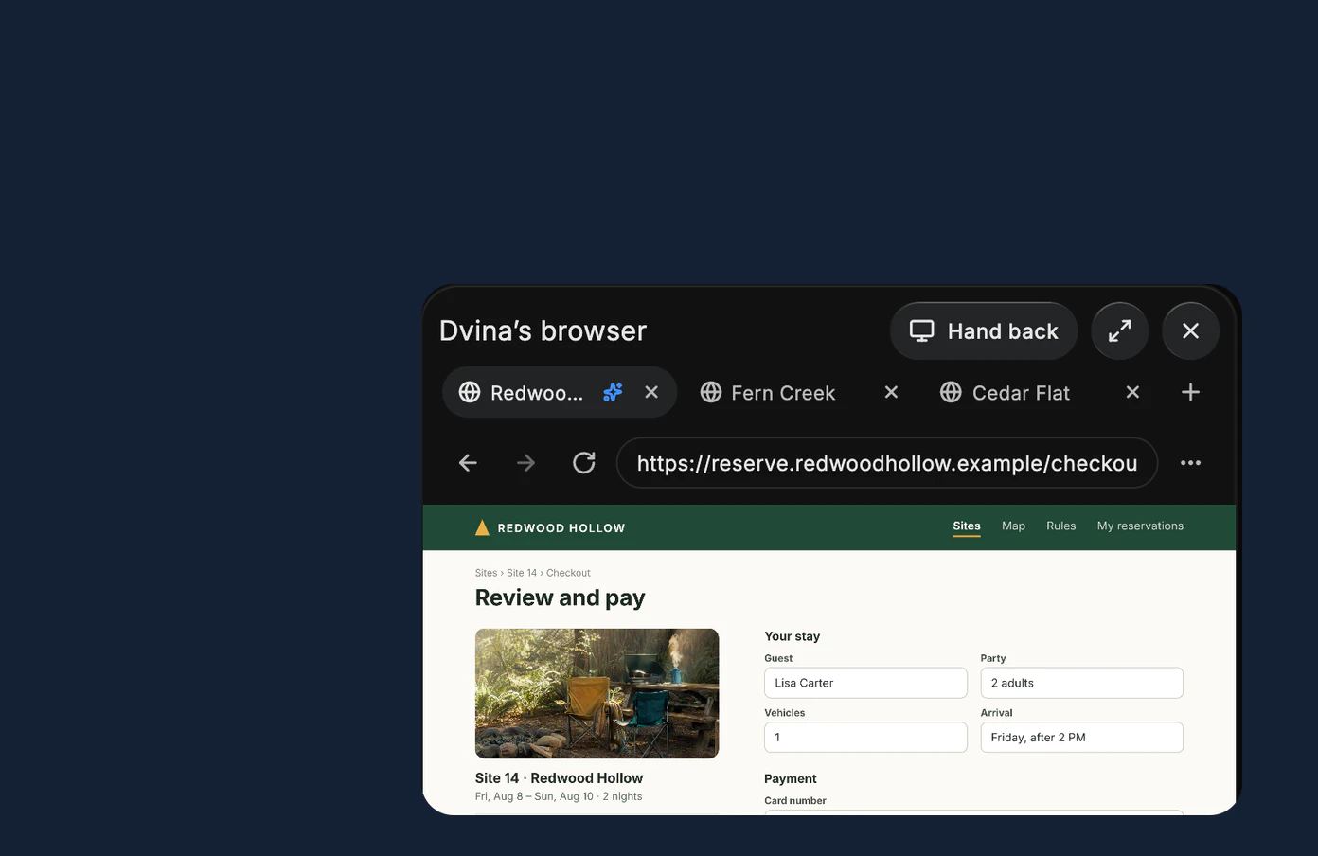Close the Redwood tab
This screenshot has height=856, width=1318.
(651, 392)
